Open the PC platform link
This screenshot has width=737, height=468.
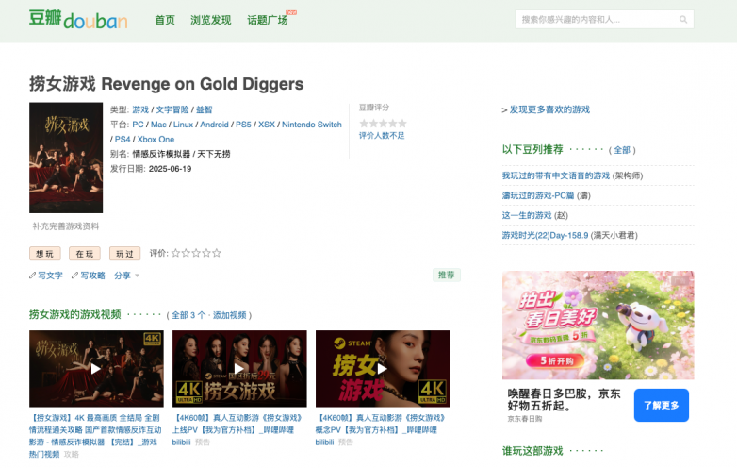138,125
